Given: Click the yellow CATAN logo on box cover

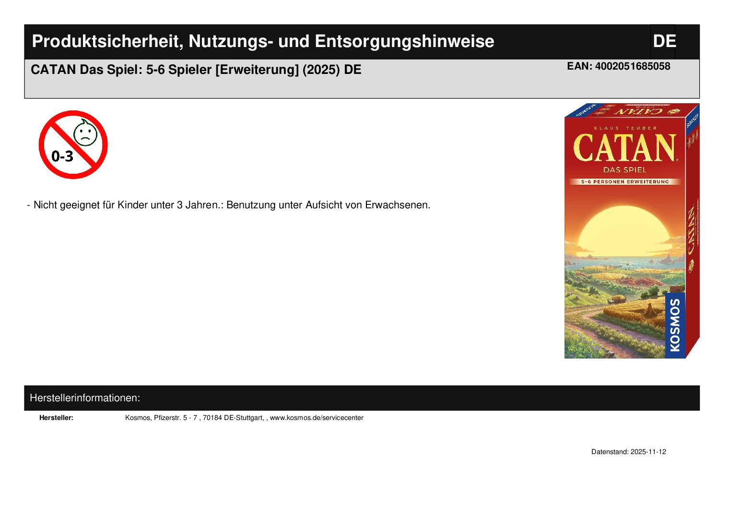Looking at the screenshot, I should (624, 148).
